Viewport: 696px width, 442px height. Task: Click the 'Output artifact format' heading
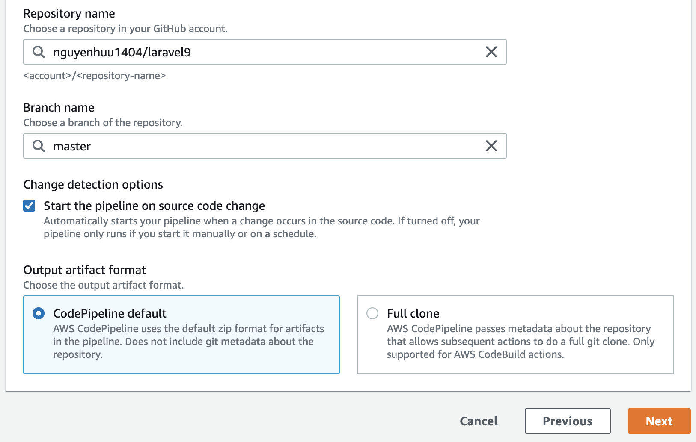(x=85, y=270)
